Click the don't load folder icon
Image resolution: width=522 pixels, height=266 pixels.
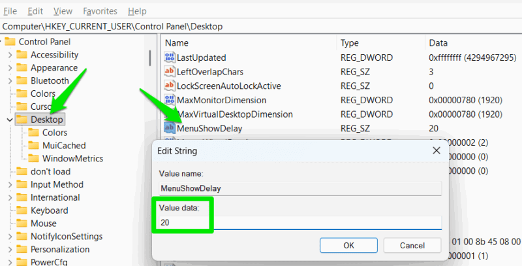[x=22, y=171]
